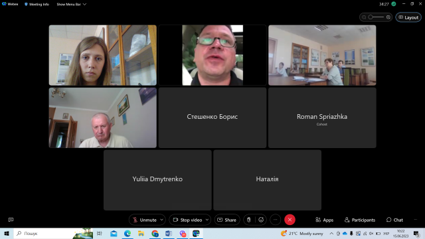Screen dimensions: 425x239
Task: Click the microphone tray icon
Action: point(351,233)
